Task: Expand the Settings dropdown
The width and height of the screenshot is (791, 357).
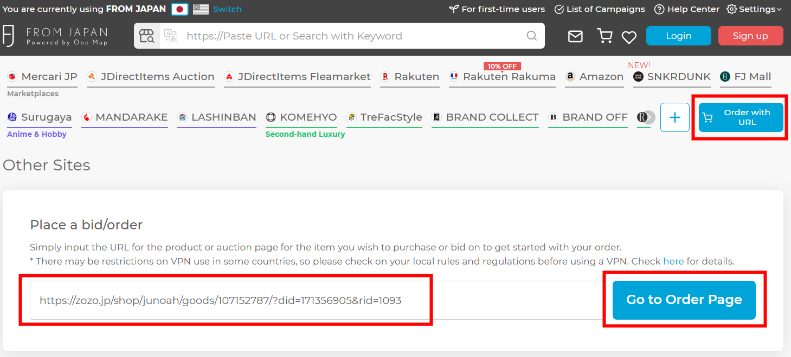Action: tap(754, 9)
